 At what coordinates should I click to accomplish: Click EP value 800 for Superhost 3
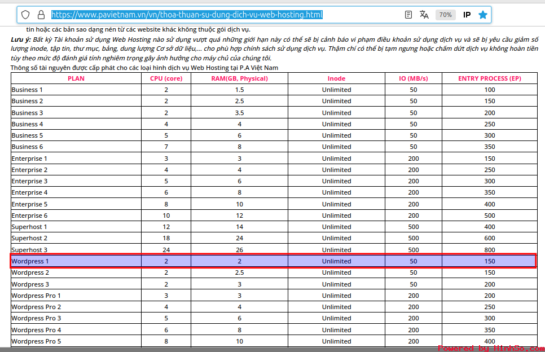click(490, 249)
